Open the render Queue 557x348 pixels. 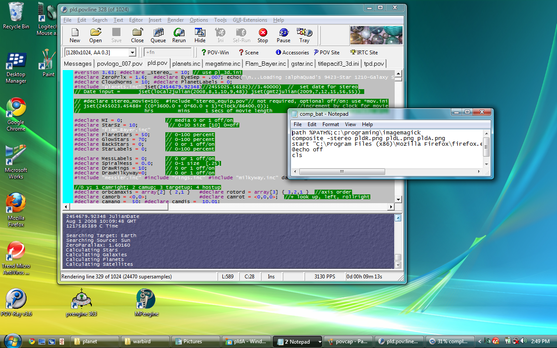tap(158, 35)
